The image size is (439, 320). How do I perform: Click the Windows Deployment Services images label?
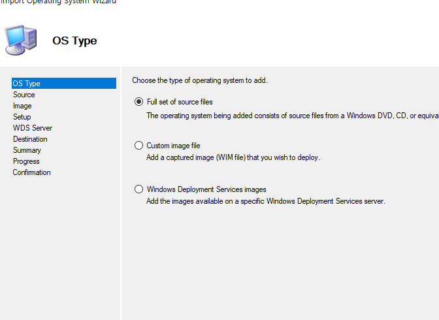click(x=206, y=189)
